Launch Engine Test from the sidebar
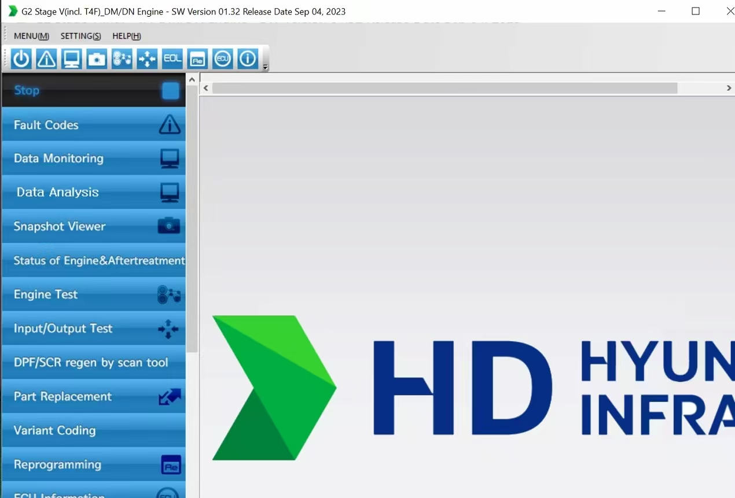 94,294
